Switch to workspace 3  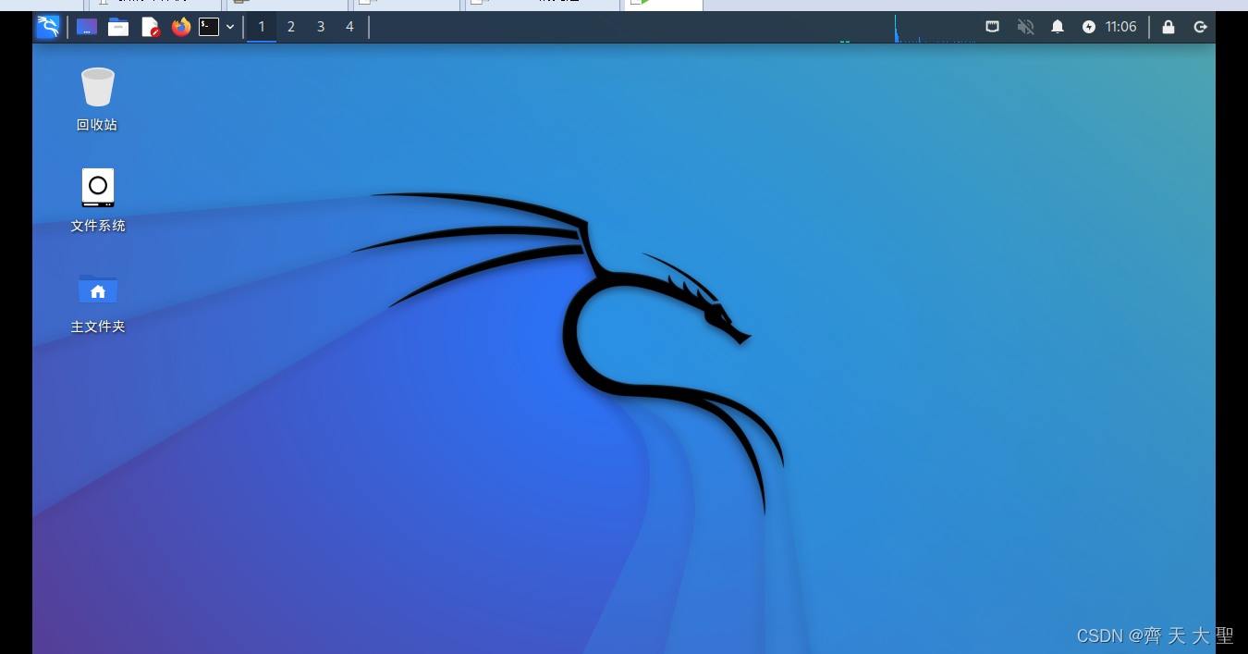click(321, 27)
